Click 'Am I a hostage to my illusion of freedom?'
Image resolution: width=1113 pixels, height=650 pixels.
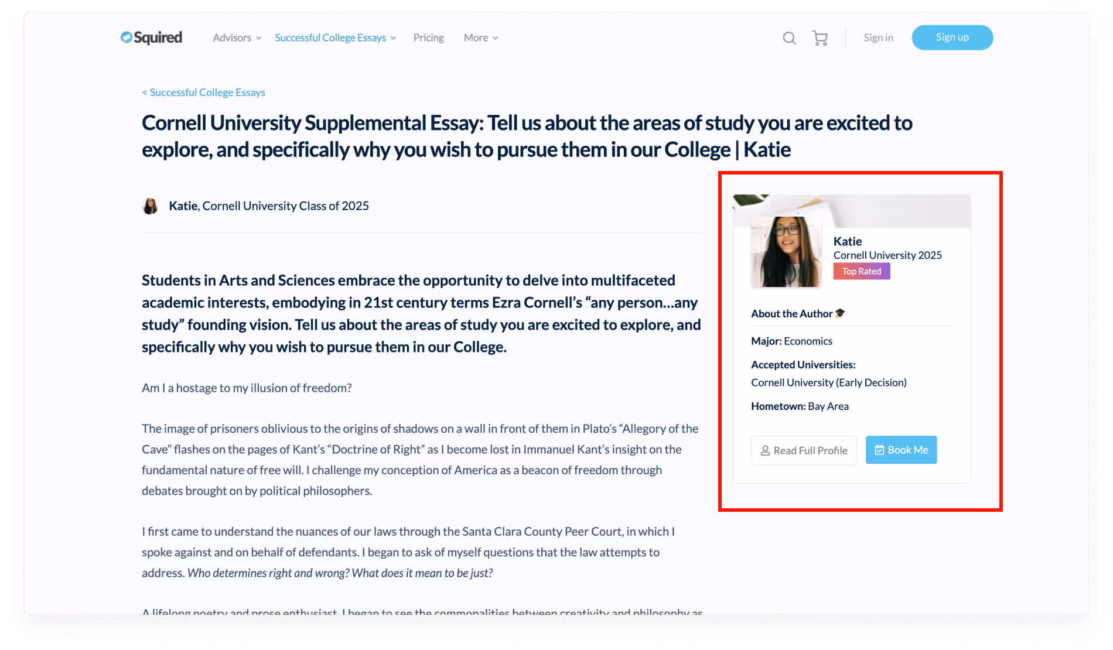[247, 388]
